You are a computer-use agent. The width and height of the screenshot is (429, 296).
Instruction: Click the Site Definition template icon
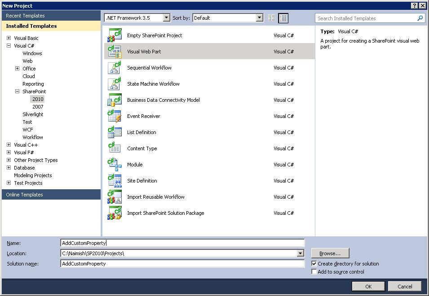coord(115,180)
